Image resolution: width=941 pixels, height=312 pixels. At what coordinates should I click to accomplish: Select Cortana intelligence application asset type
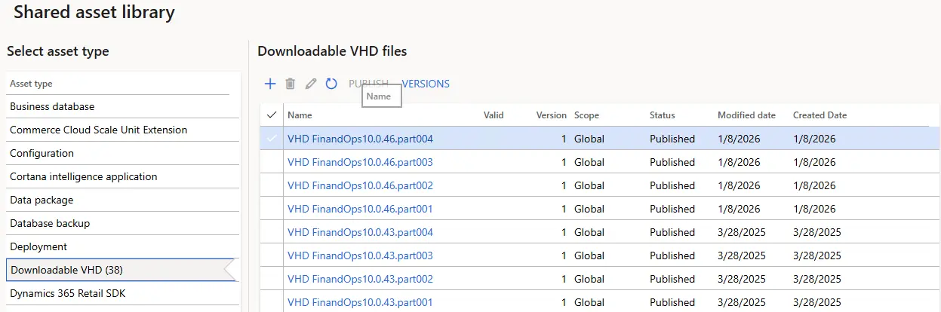point(121,176)
